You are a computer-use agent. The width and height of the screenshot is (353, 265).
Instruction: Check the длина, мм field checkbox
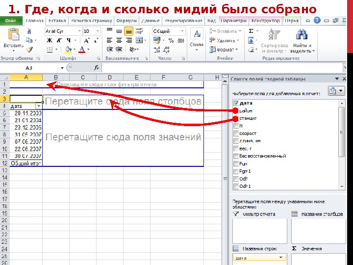236,141
